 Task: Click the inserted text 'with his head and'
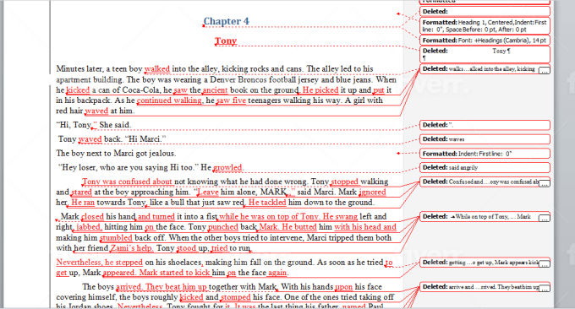tap(365, 227)
